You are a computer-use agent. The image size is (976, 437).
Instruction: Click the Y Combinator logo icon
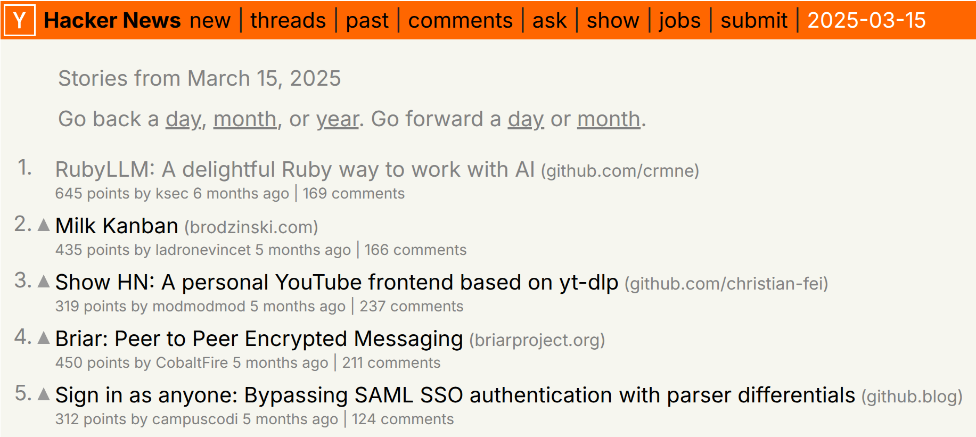coord(20,20)
